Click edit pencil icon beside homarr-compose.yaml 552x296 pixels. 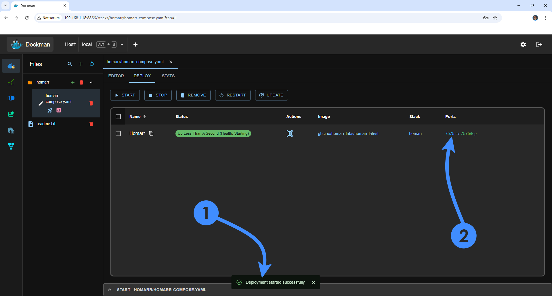[41, 103]
